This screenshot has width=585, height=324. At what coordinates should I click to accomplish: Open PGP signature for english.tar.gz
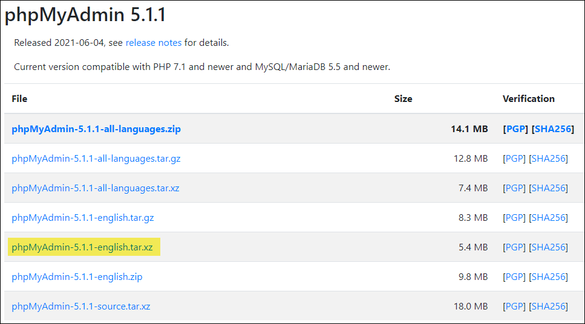[x=514, y=218]
